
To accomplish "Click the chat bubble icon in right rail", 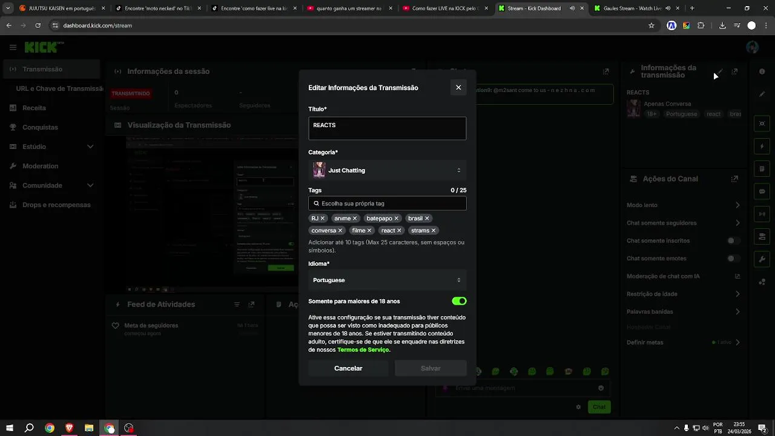I will click(x=762, y=191).
